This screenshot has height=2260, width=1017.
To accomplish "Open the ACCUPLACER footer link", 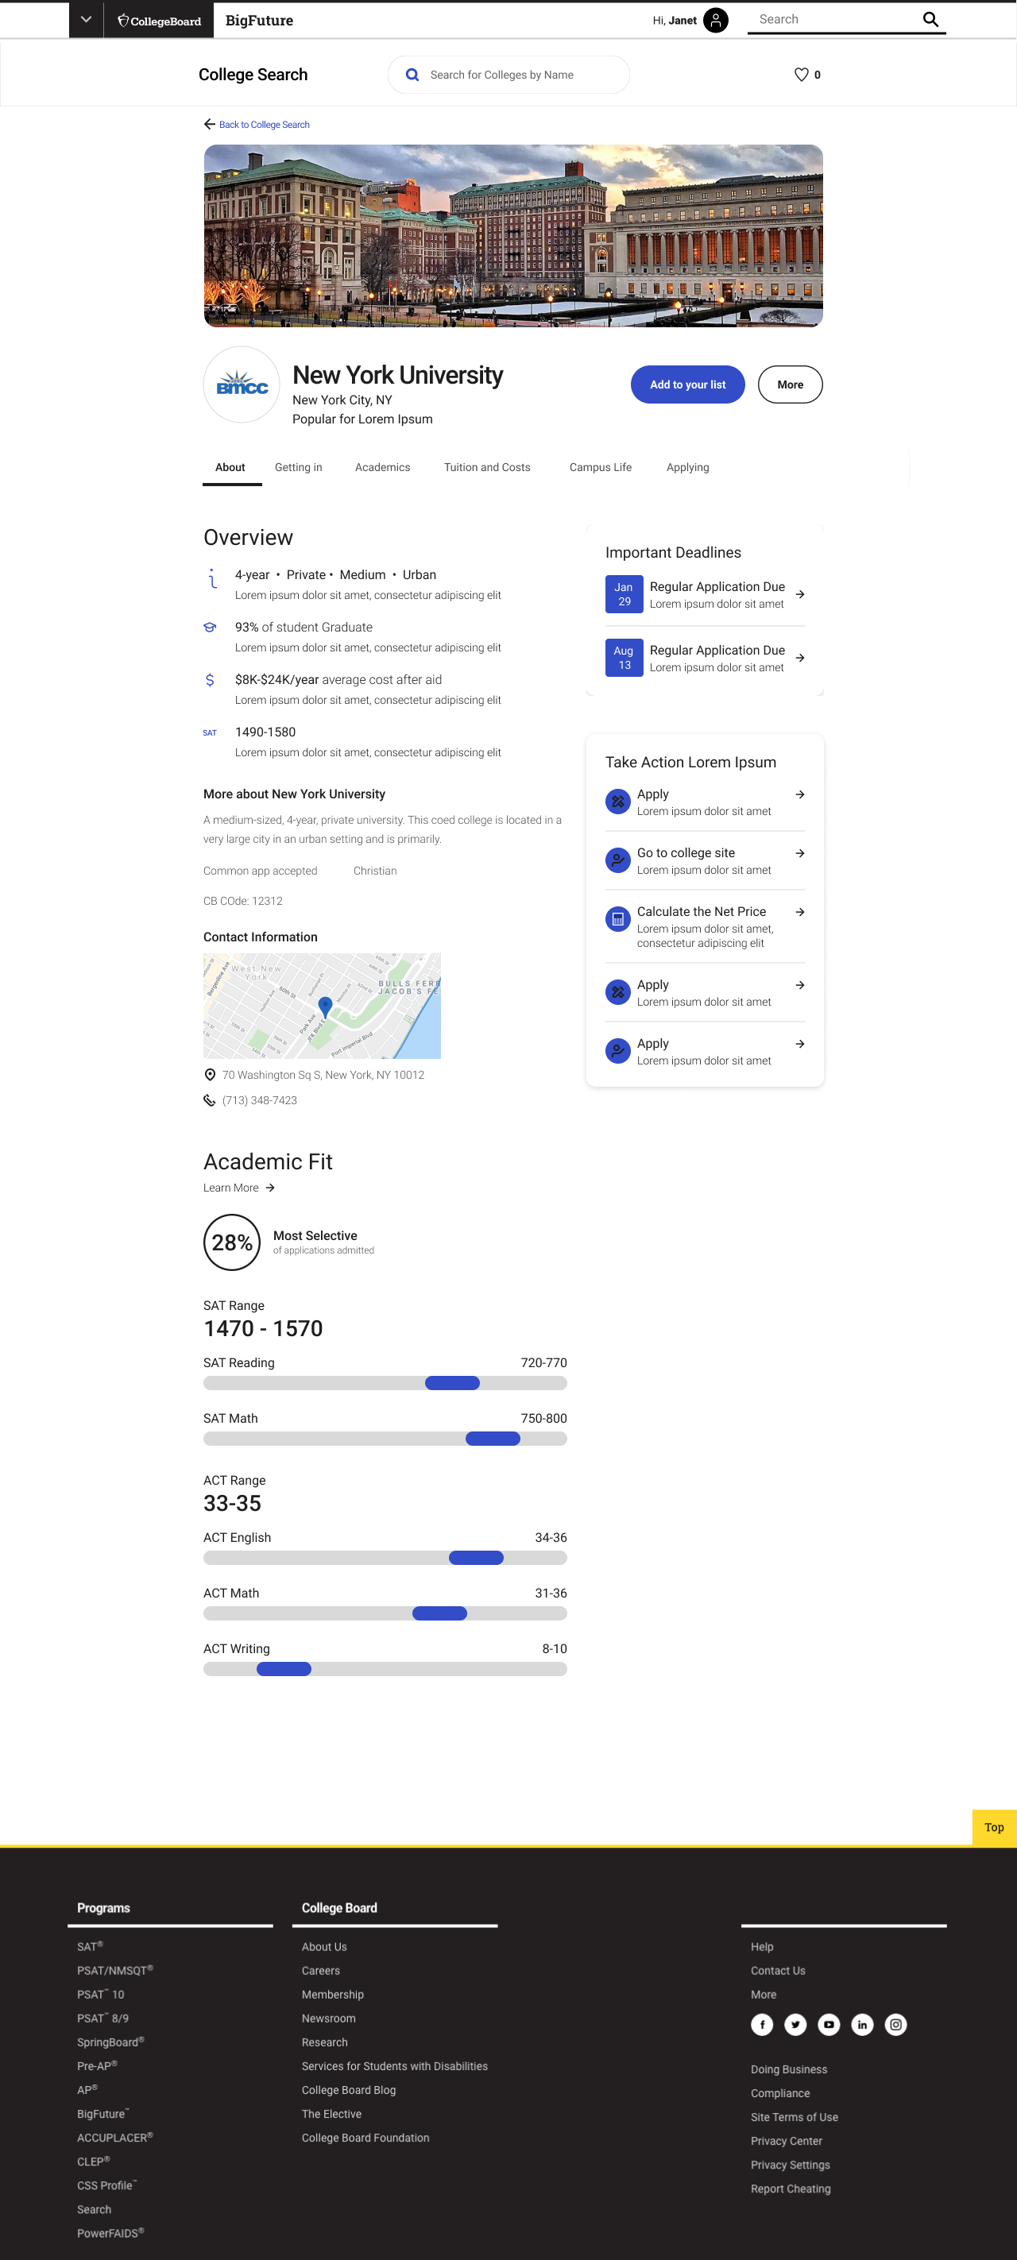I will tap(115, 2138).
